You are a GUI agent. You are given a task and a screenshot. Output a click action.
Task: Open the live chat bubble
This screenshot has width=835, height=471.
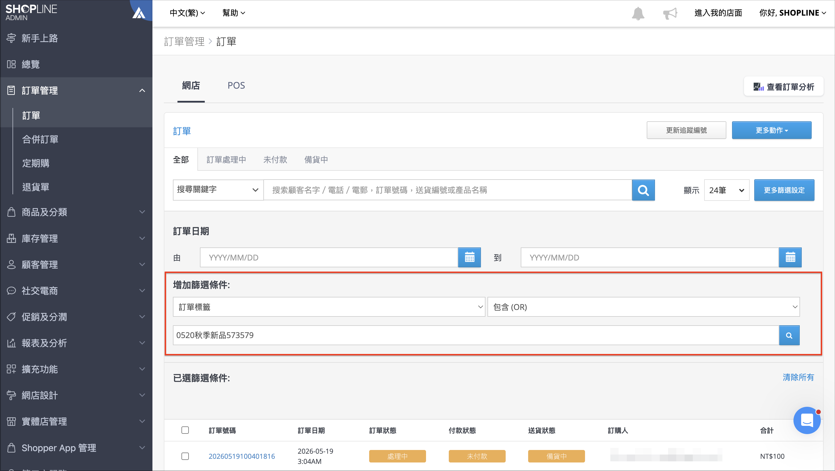(x=807, y=420)
